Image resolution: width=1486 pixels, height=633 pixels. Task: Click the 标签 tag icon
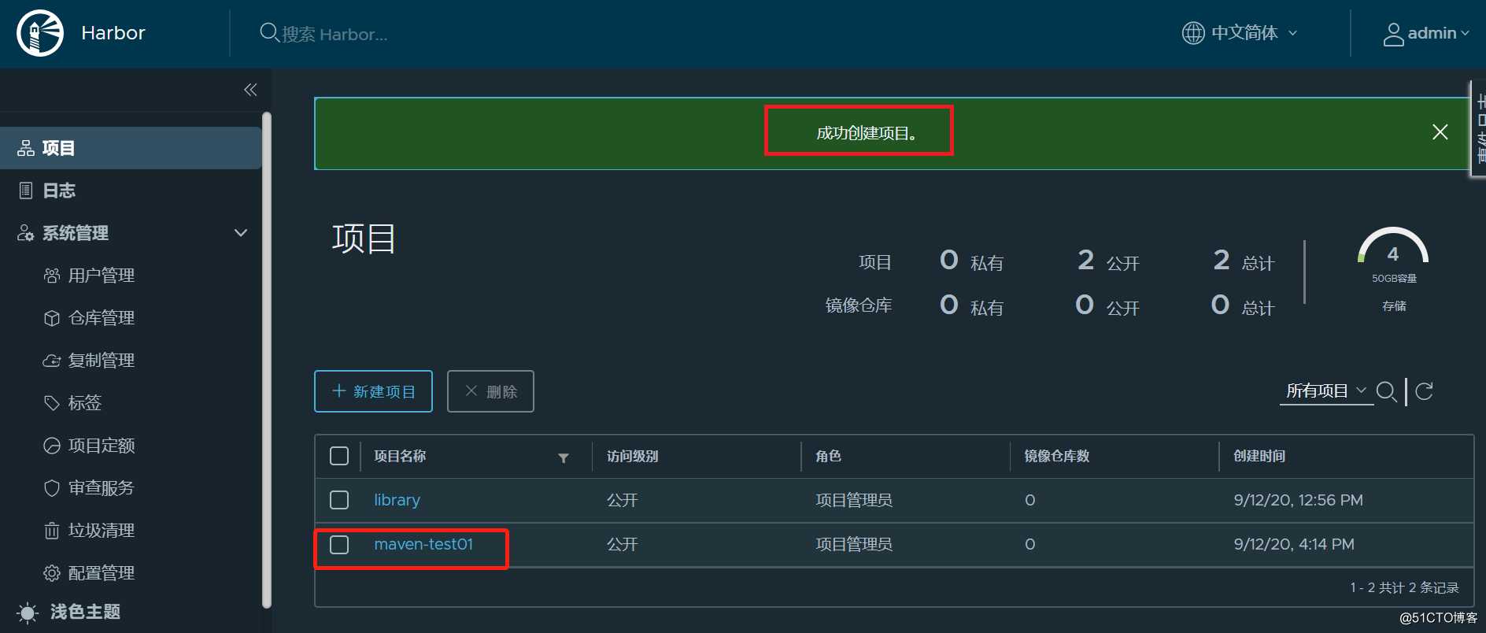tap(52, 403)
